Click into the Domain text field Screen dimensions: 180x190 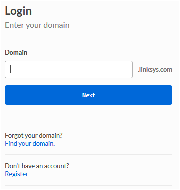click(x=69, y=69)
